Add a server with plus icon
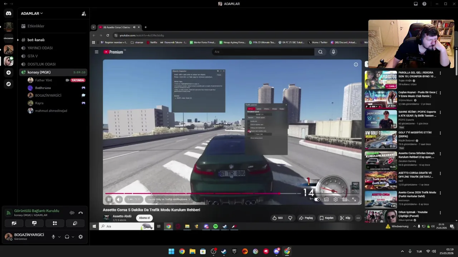 pos(9,72)
